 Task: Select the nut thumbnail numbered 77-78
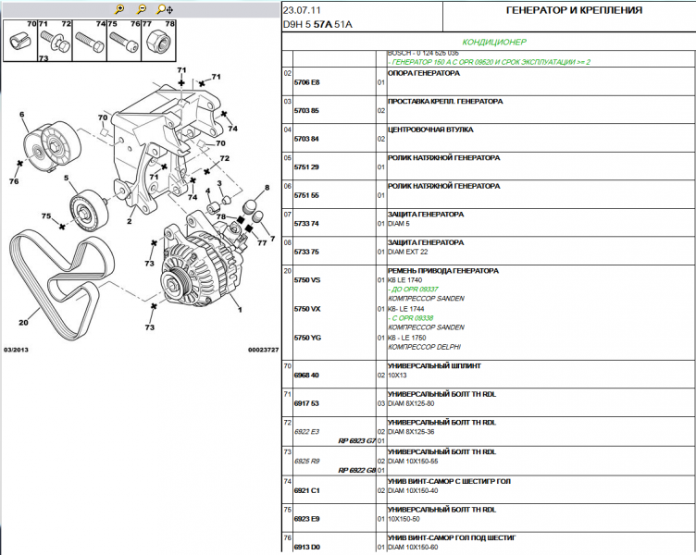tap(157, 40)
